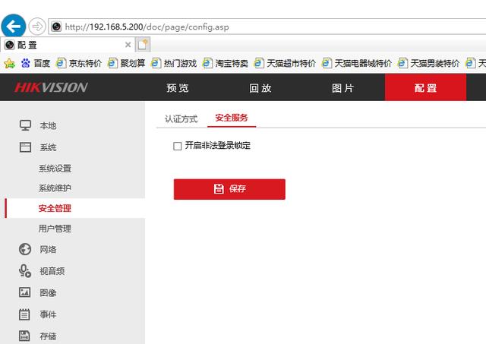Click the browser forward arrow button
The height and width of the screenshot is (344, 486).
37,27
